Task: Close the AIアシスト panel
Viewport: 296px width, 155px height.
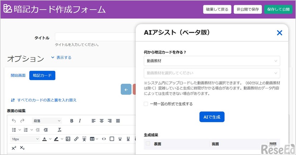Action: click(280, 33)
